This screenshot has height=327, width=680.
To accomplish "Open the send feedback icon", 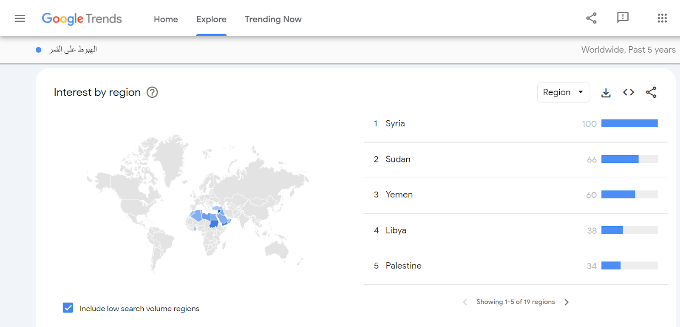I will 623,18.
